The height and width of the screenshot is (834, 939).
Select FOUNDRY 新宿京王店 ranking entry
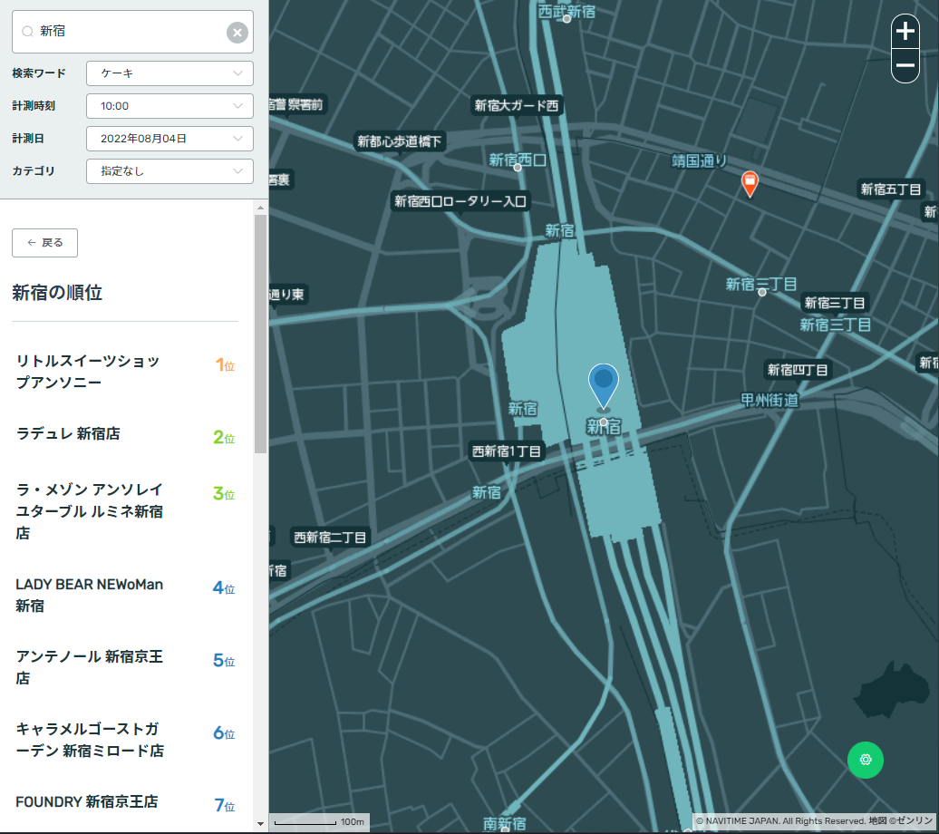point(125,802)
